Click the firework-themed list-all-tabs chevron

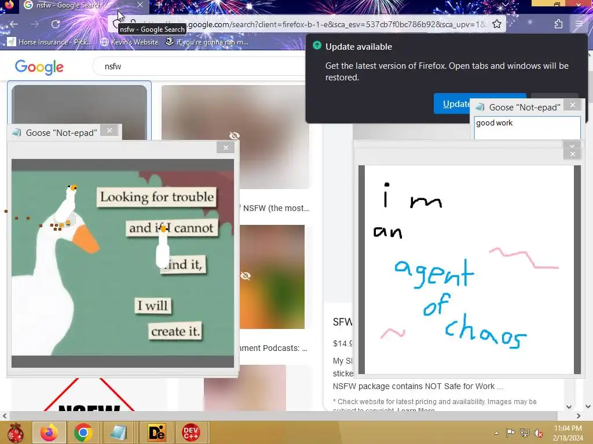[x=505, y=5]
